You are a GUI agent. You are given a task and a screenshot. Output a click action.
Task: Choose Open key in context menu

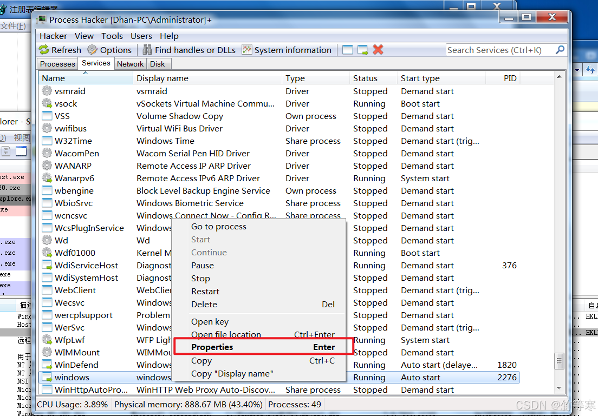[259, 322]
